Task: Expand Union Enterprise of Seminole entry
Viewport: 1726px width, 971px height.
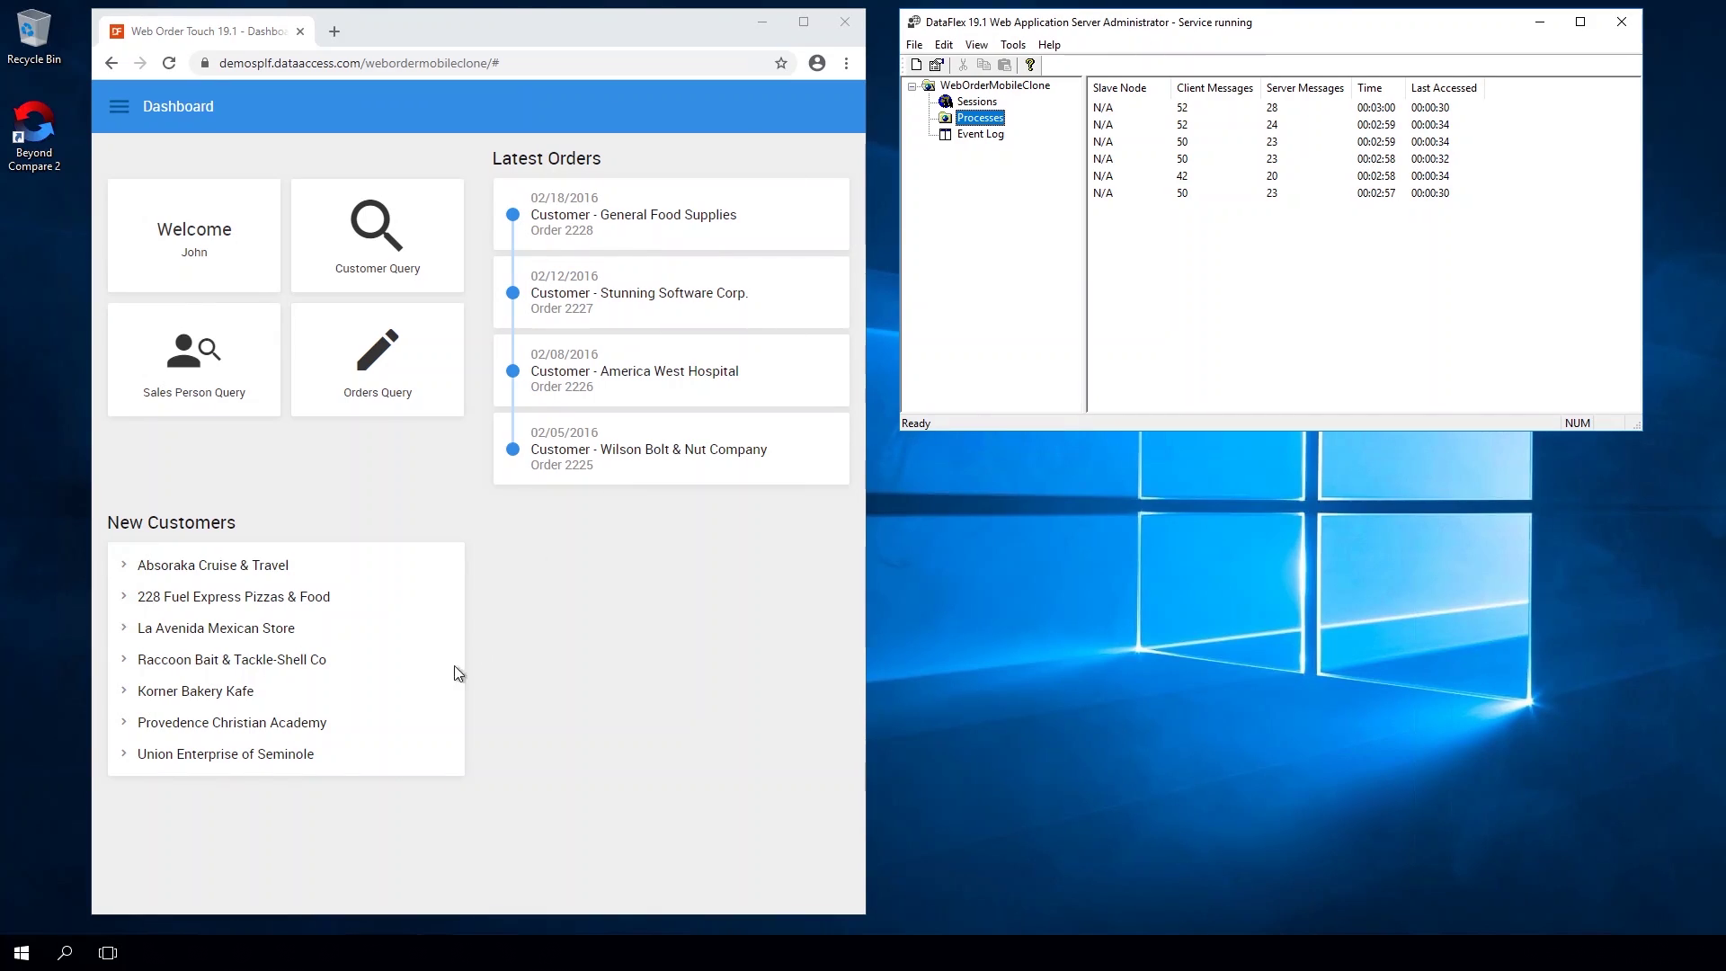Action: coord(124,753)
